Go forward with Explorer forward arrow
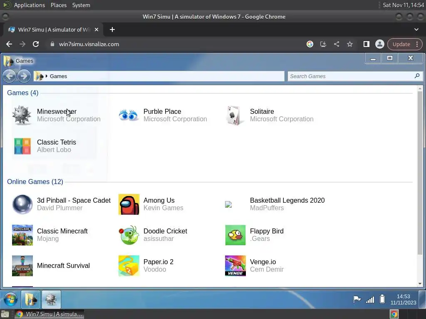 point(24,76)
